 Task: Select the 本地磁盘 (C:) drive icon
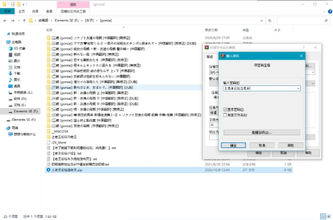10,93
